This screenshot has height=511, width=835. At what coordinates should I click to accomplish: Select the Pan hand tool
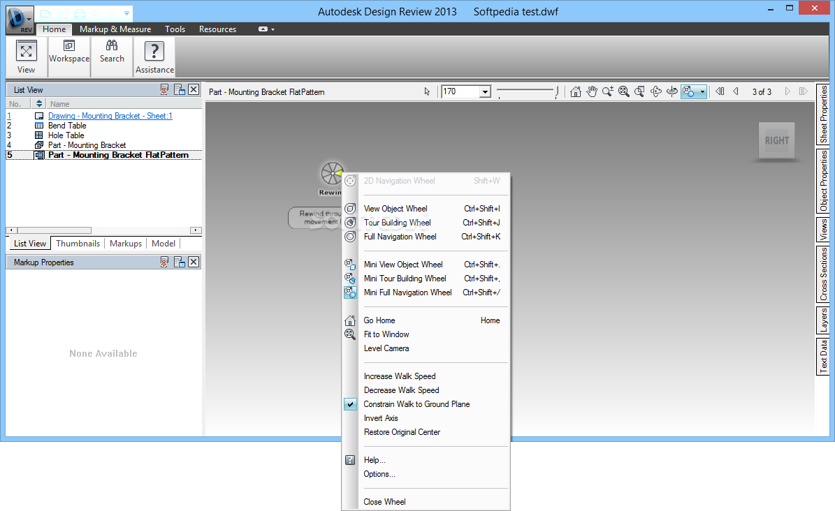pyautogui.click(x=592, y=91)
